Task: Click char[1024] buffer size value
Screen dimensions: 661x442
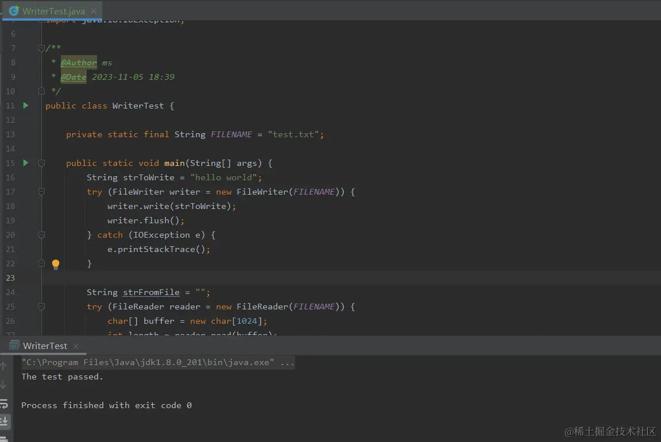Action: pyautogui.click(x=246, y=321)
